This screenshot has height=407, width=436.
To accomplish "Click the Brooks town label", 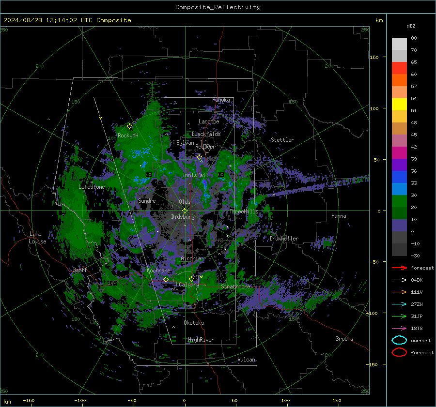I will [344, 339].
